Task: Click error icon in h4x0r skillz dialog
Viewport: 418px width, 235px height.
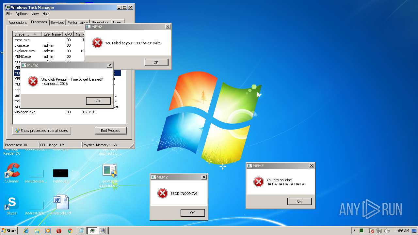Action: [97, 43]
